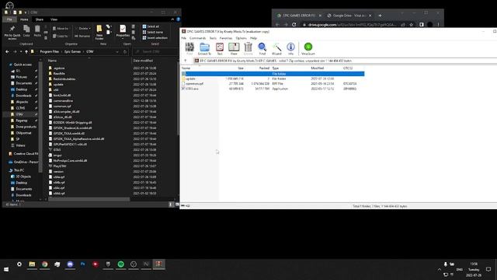Image resolution: width=497 pixels, height=280 pixels.
Task: Click Move to in Explorer ribbon
Action: coord(61,29)
